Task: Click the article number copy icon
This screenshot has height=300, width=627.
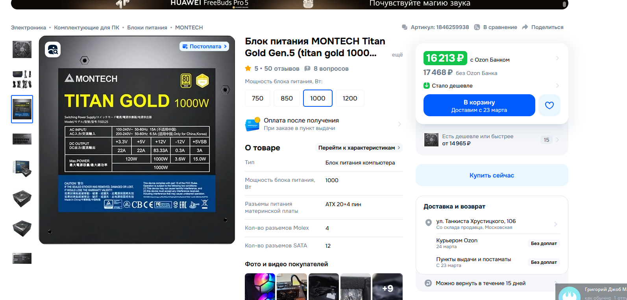Action: click(x=405, y=27)
